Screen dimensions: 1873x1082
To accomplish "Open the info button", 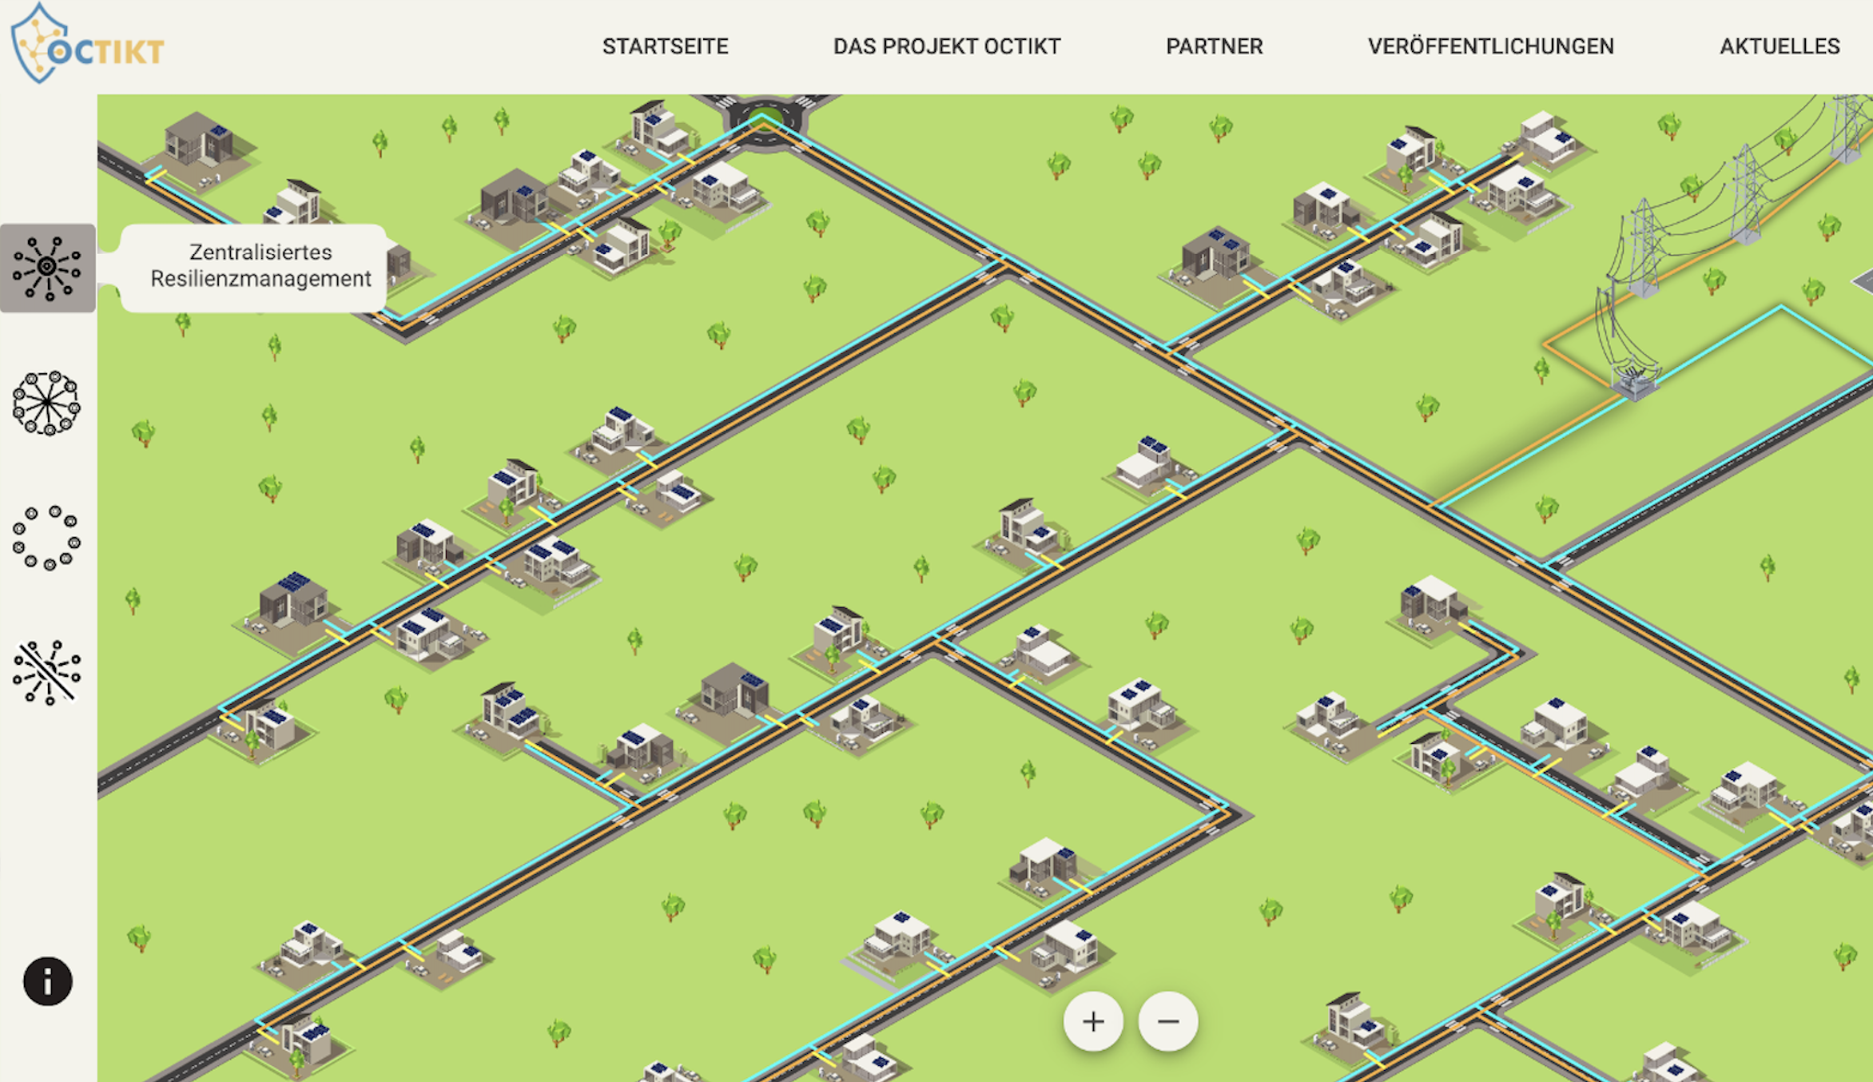I will pos(47,981).
